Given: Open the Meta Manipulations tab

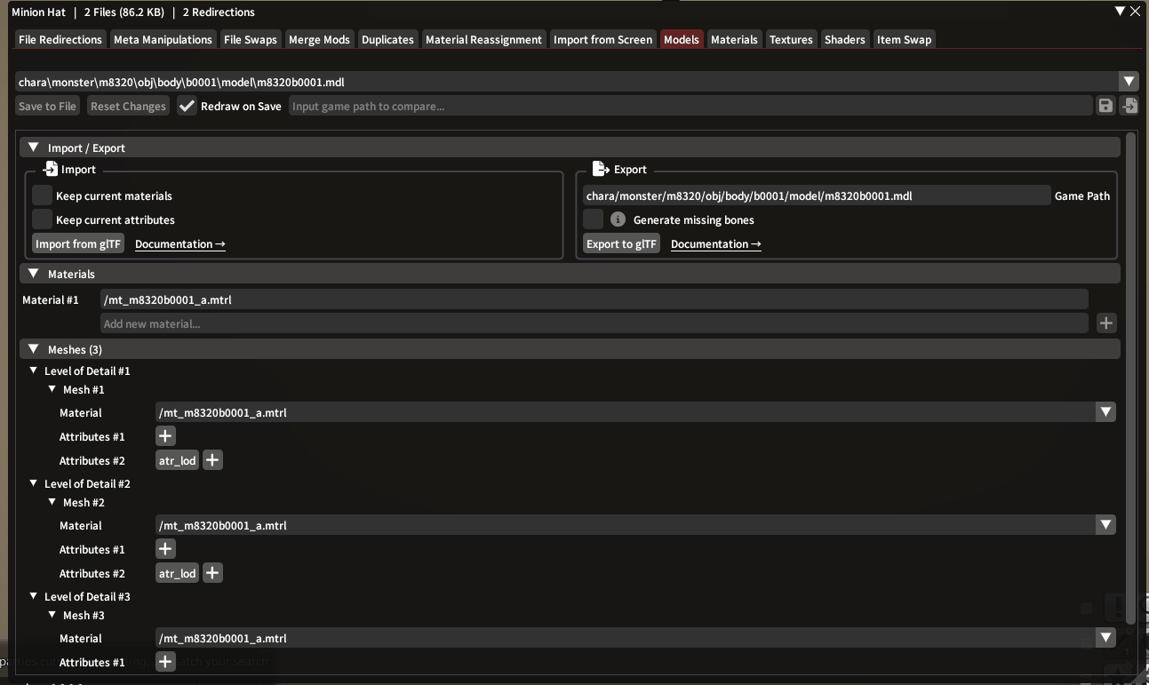Looking at the screenshot, I should (x=163, y=39).
